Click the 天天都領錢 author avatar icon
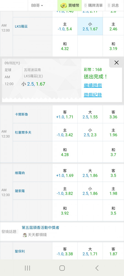Viewport: 124px width, 276px height. (25, 235)
